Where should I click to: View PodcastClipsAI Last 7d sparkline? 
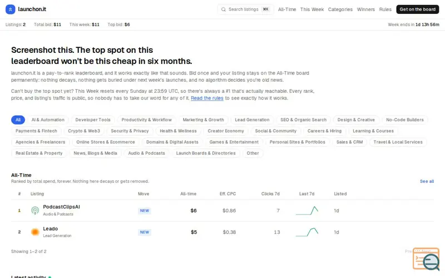pos(307,211)
